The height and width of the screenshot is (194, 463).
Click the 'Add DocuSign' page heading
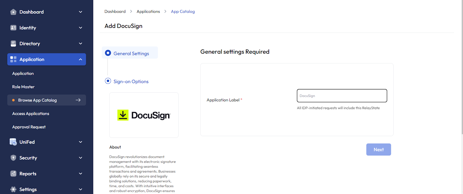pyautogui.click(x=124, y=26)
